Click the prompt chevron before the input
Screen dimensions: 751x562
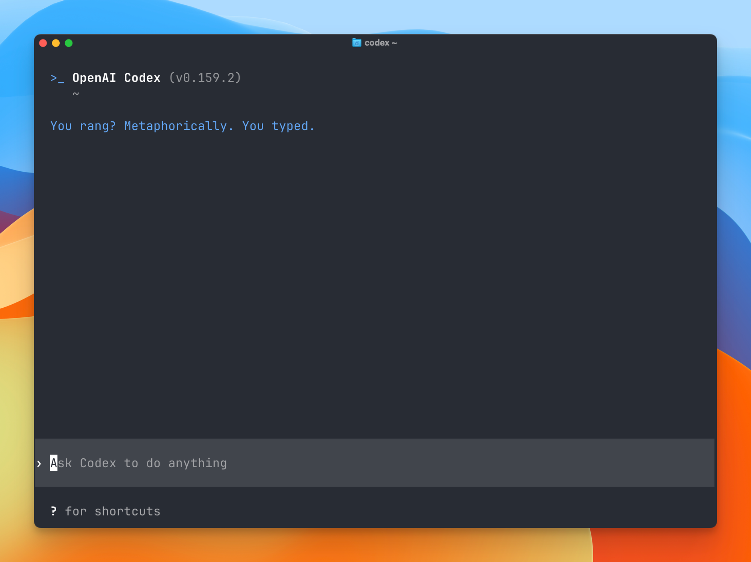39,464
